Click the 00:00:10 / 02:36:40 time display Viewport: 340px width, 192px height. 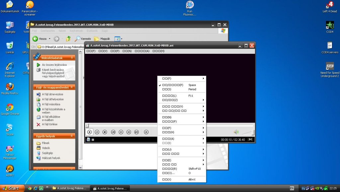click(x=233, y=140)
